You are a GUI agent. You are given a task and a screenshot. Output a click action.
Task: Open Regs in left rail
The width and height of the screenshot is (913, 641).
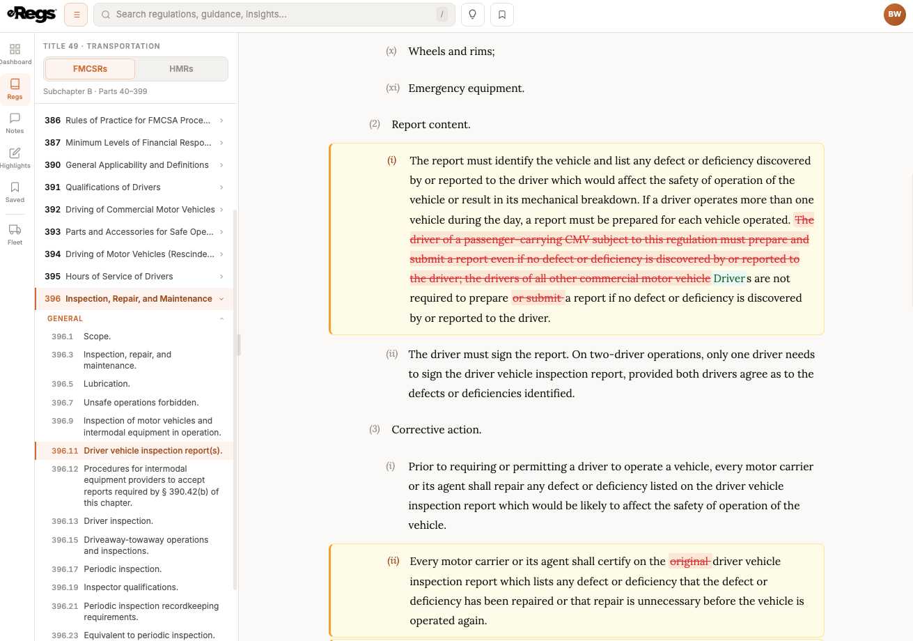pyautogui.click(x=15, y=89)
